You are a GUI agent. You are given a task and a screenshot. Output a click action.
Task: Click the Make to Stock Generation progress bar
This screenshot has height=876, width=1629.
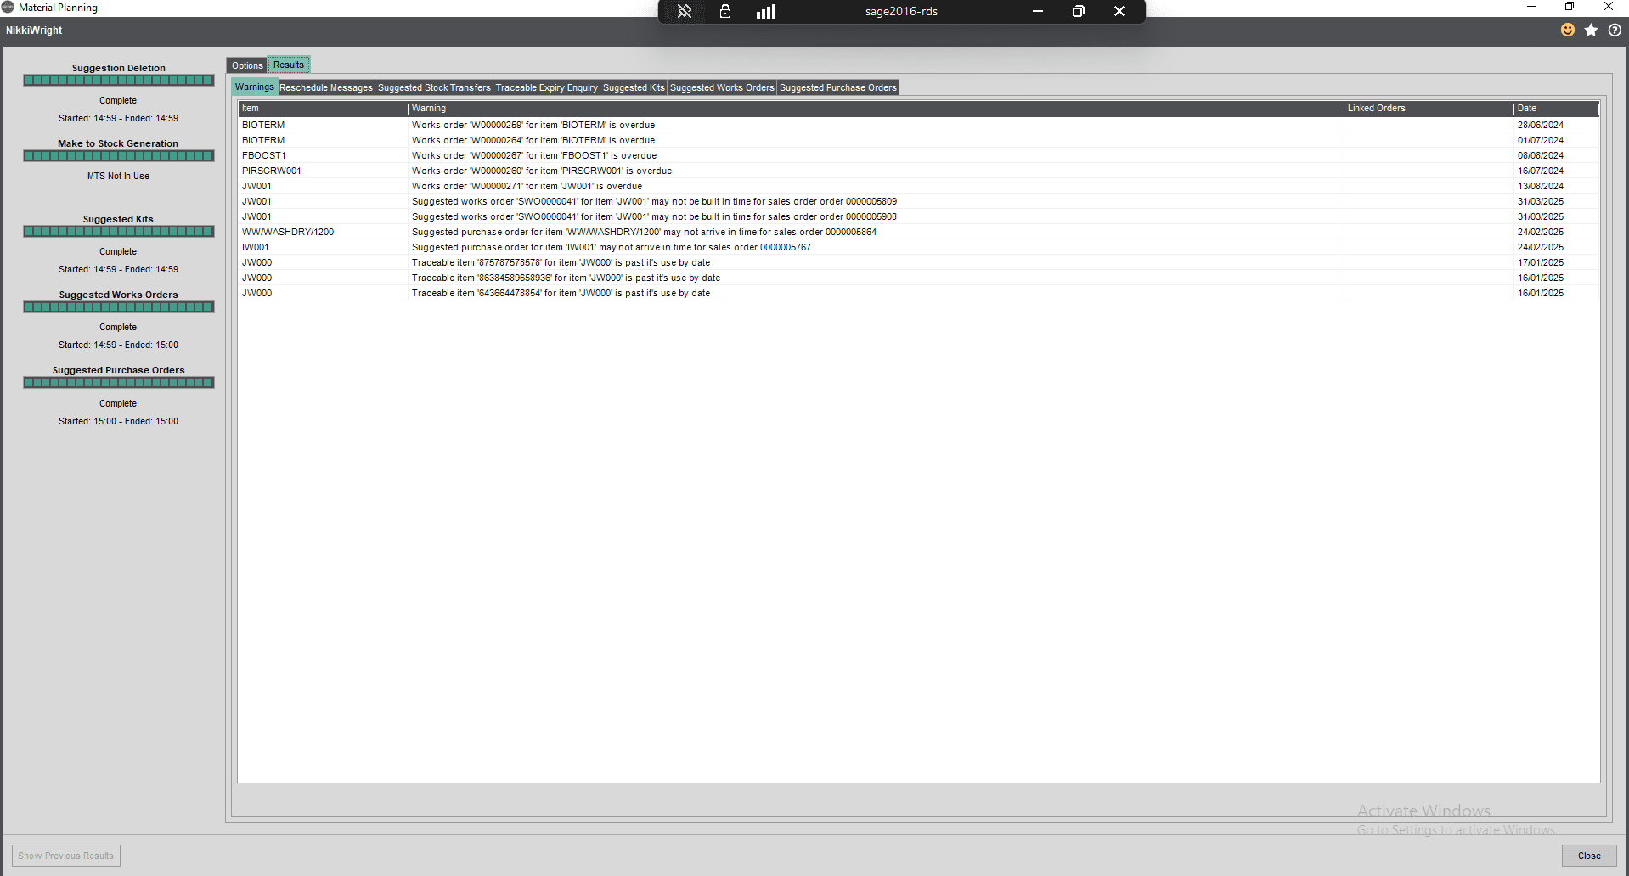119,156
